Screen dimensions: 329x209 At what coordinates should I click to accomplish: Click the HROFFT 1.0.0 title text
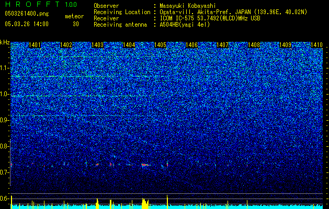[41, 4]
